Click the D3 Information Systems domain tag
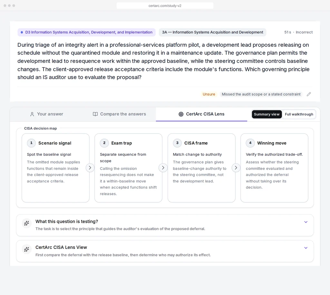Screen dimensions: 330x295 (x=86, y=32)
